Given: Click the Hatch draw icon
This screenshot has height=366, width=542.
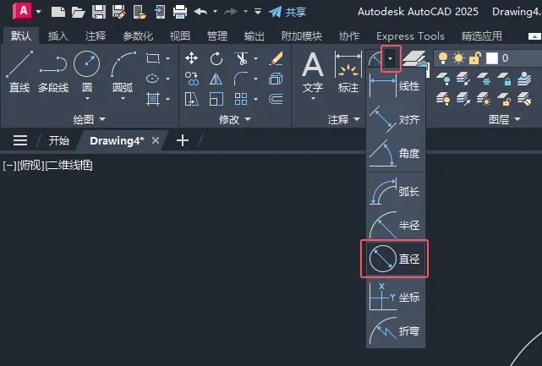Looking at the screenshot, I should pos(153,99).
